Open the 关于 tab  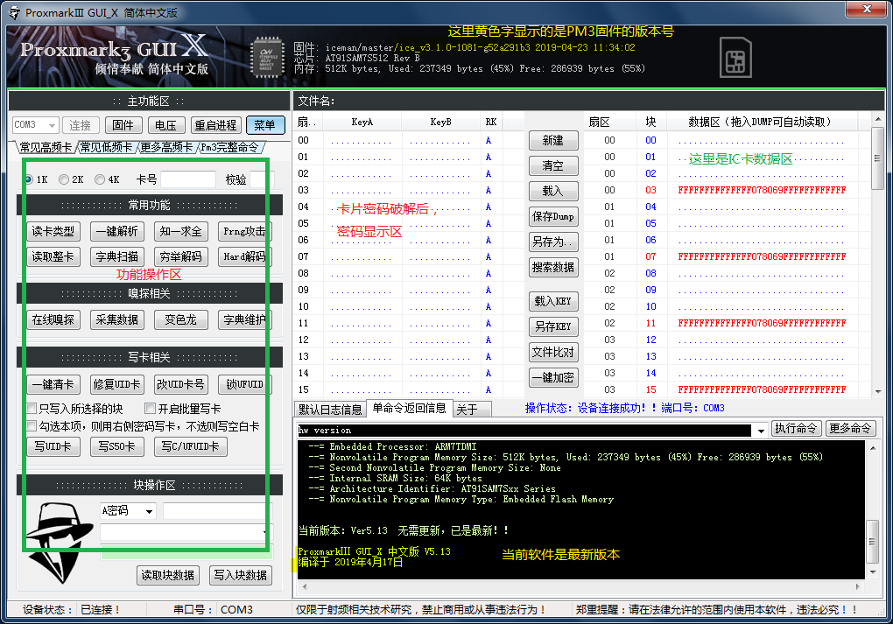pos(472,410)
